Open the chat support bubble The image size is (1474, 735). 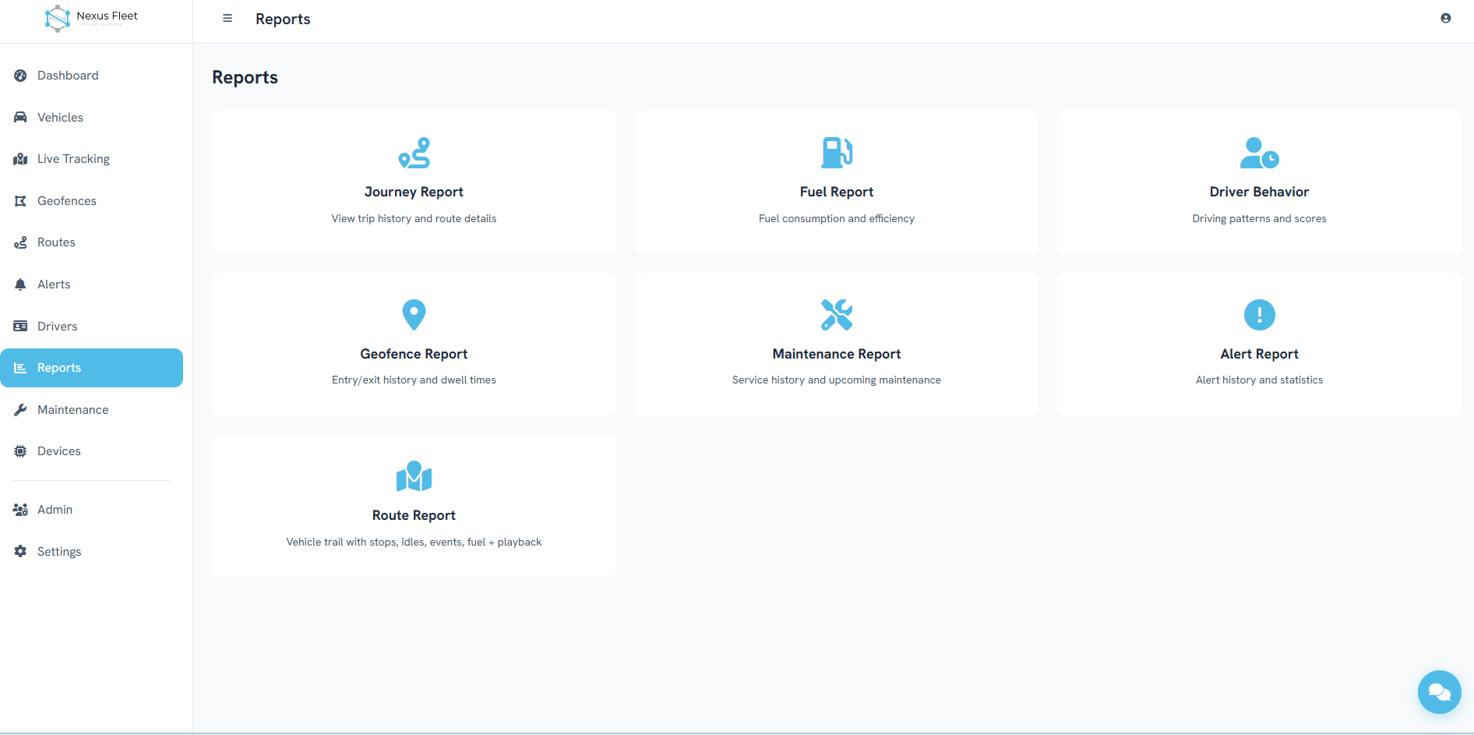1439,692
